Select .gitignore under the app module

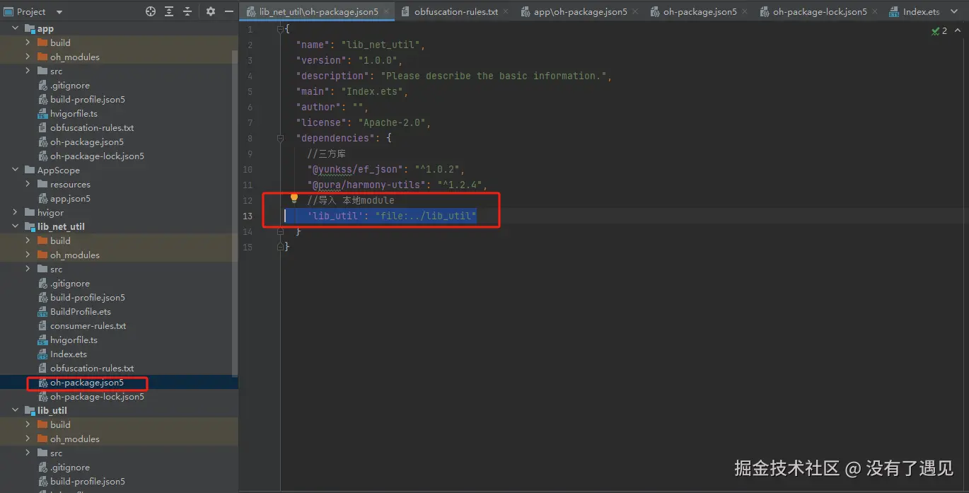(x=70, y=85)
